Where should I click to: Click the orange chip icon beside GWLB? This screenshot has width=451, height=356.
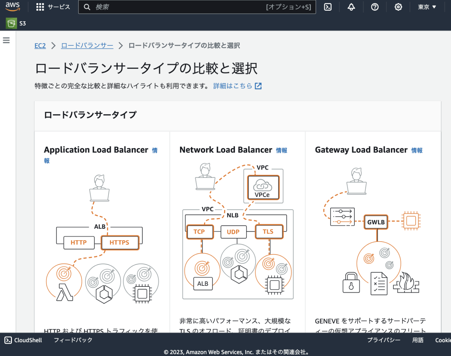click(x=411, y=221)
